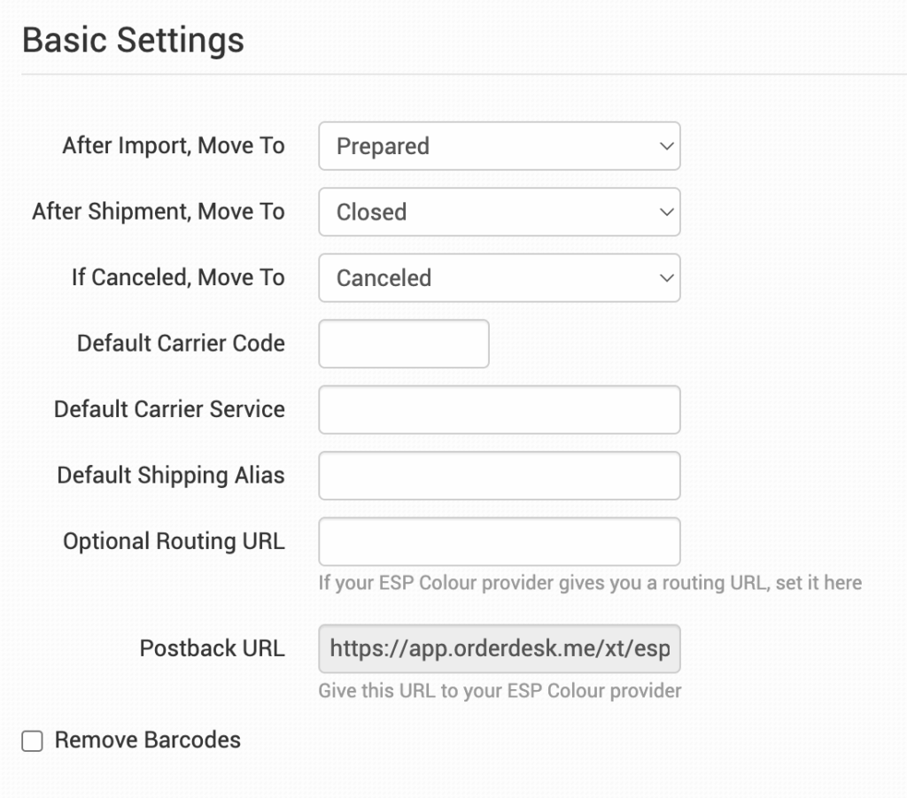Expand the After Shipment dropdown showing Closed
The width and height of the screenshot is (907, 798).
point(499,212)
